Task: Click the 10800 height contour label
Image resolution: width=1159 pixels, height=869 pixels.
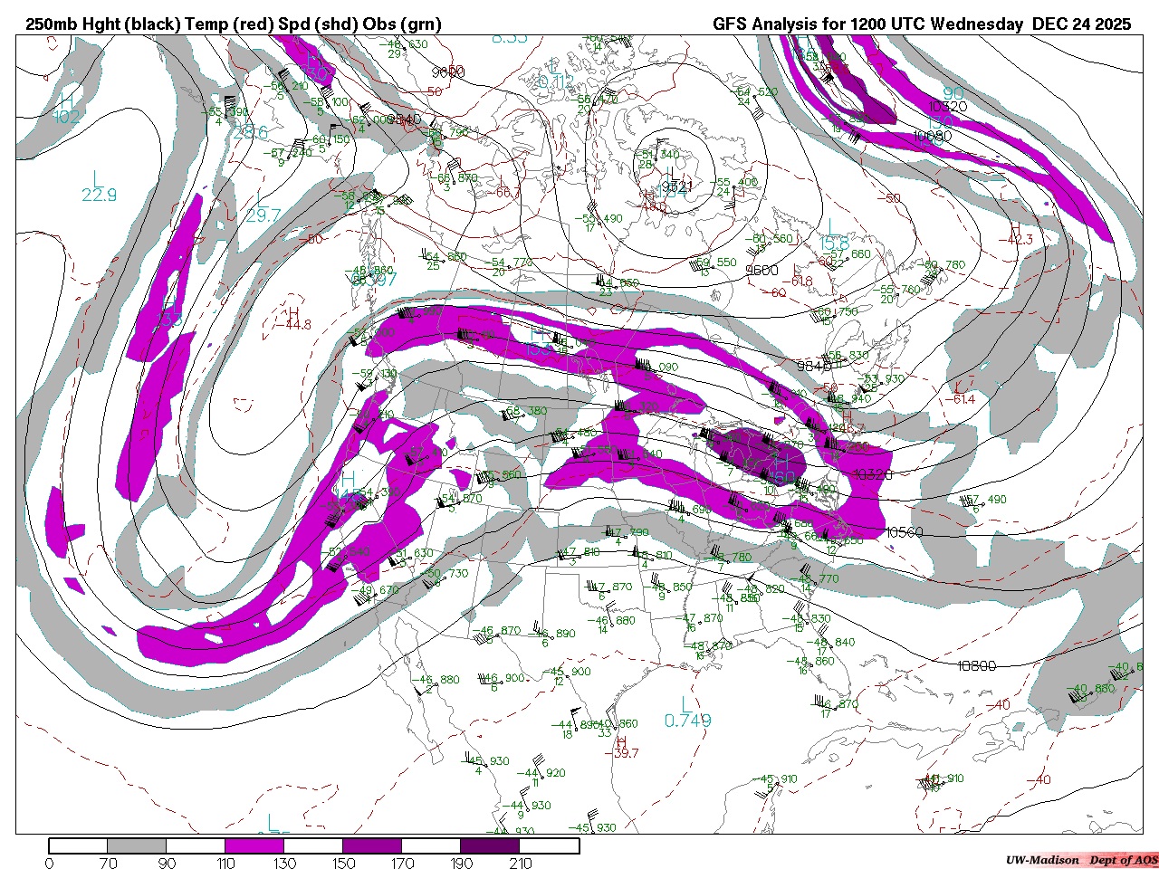Action: coord(976,665)
